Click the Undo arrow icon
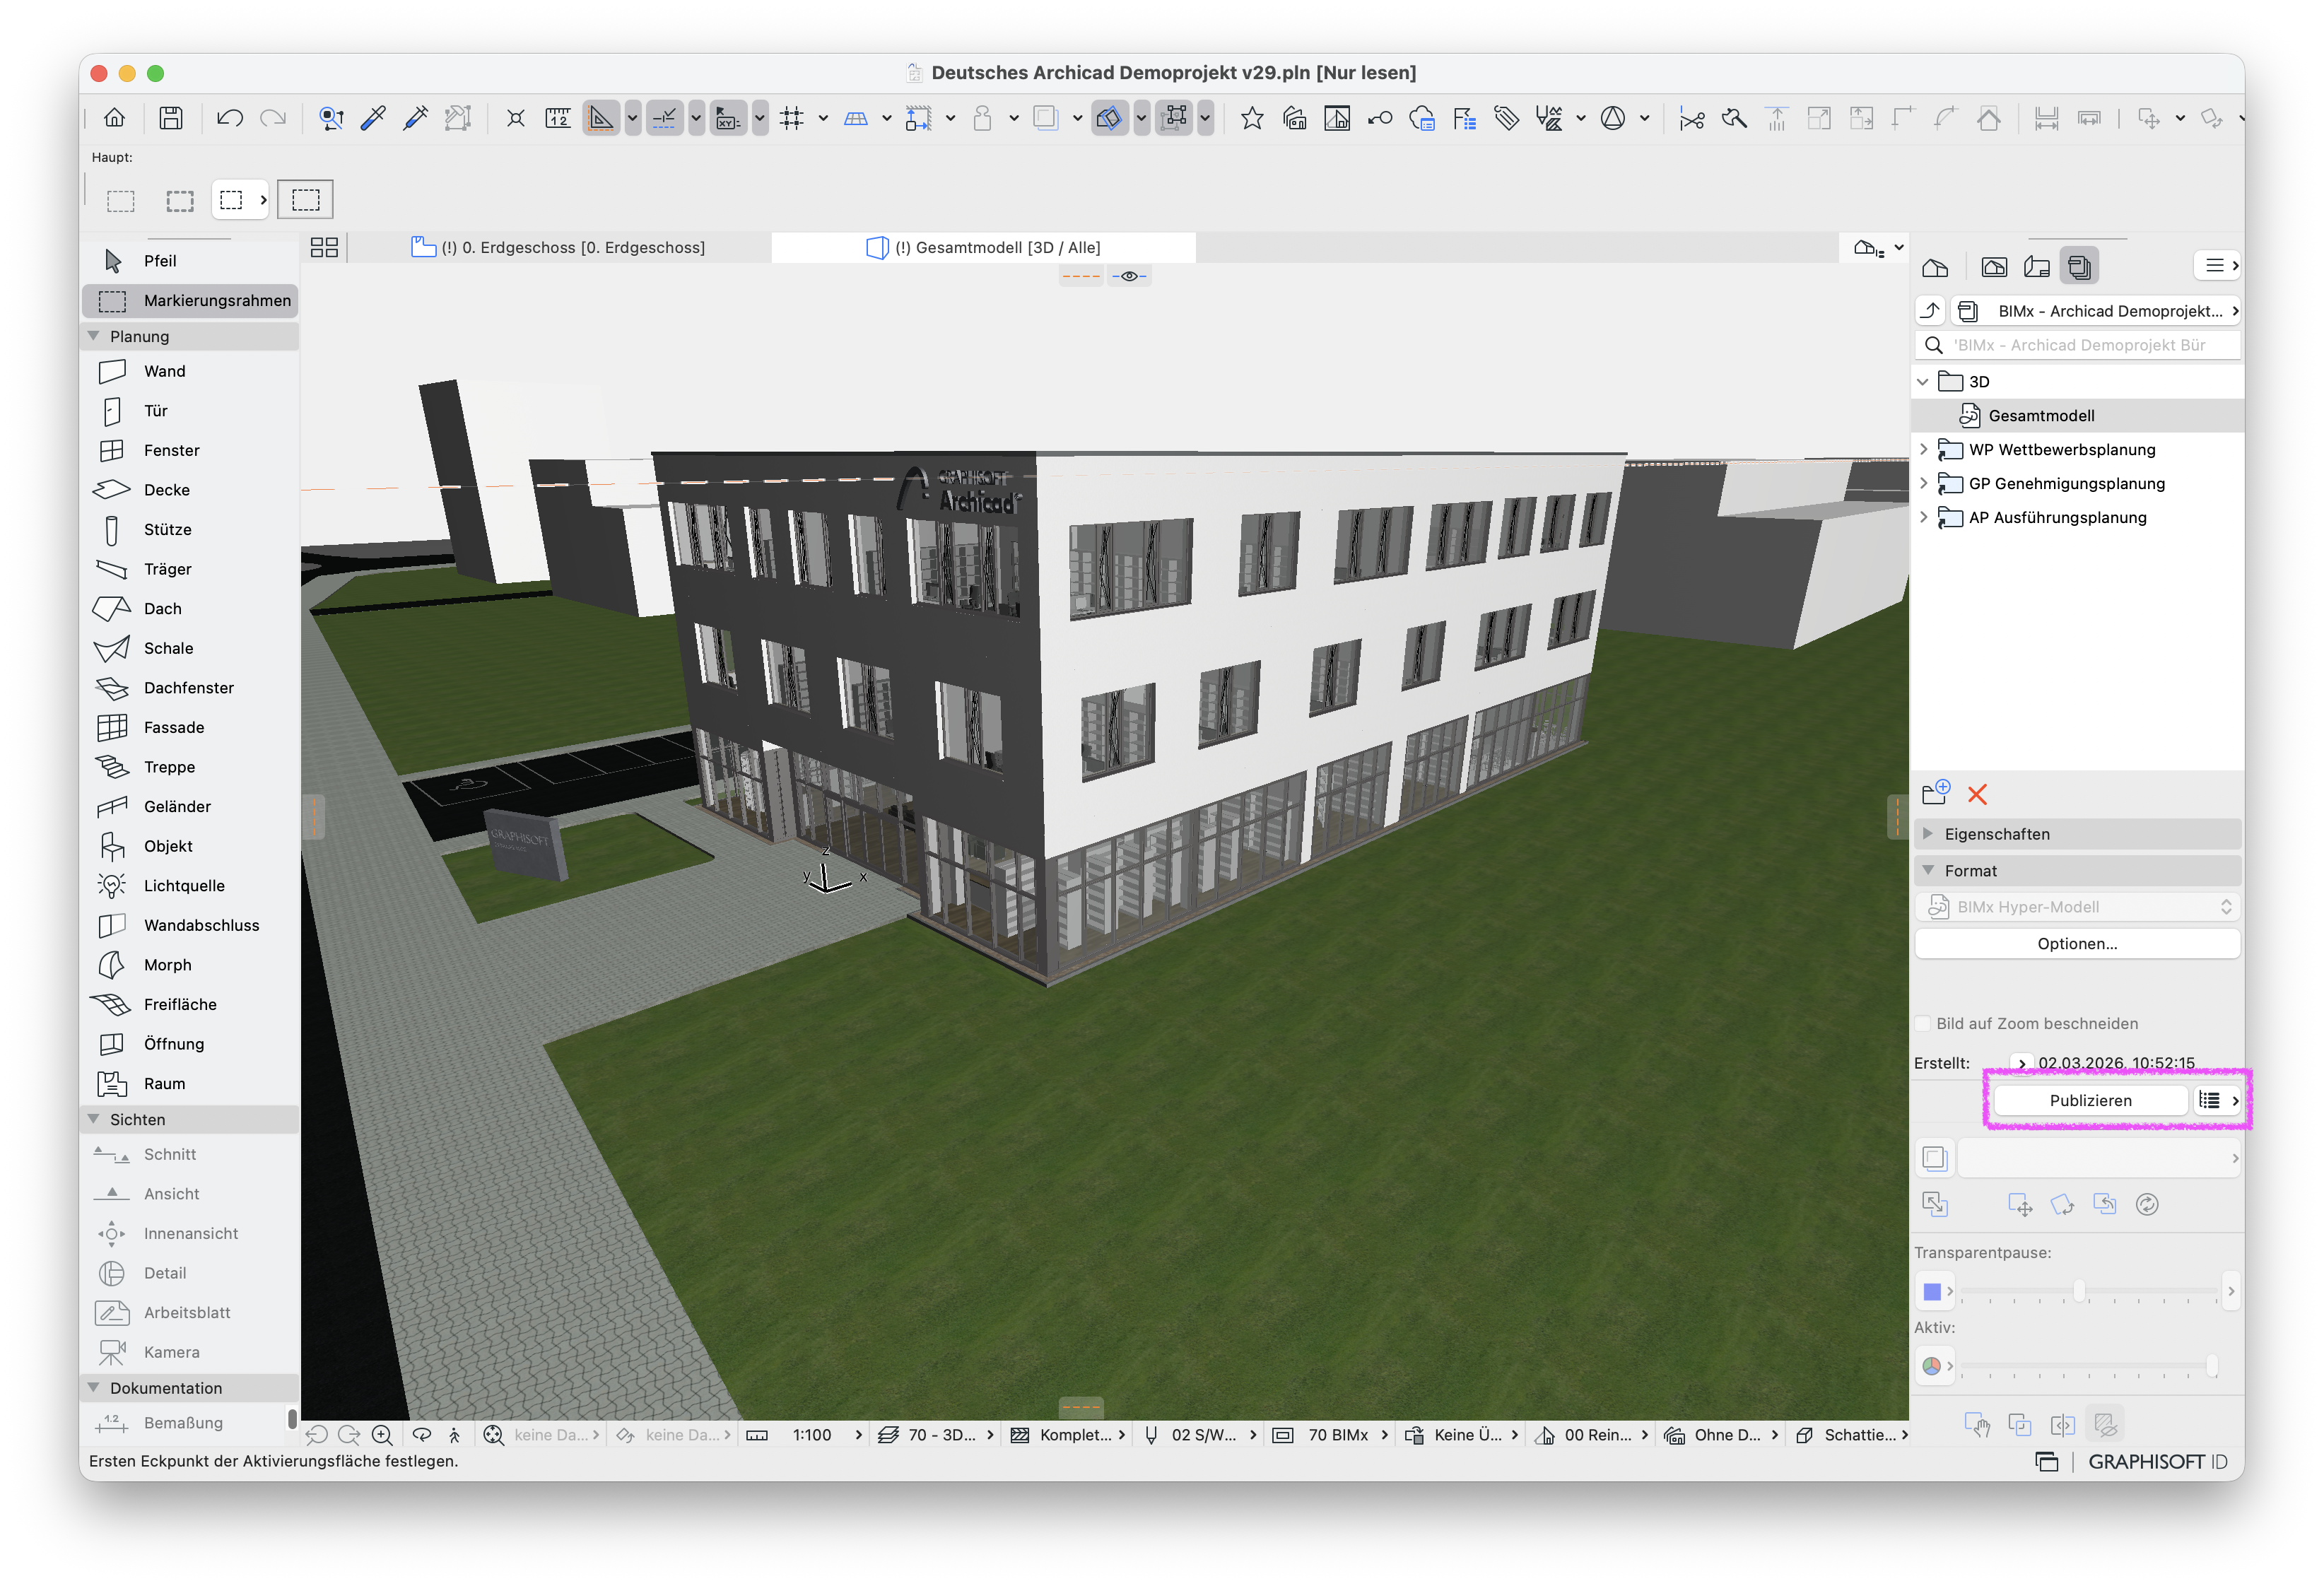 [229, 118]
